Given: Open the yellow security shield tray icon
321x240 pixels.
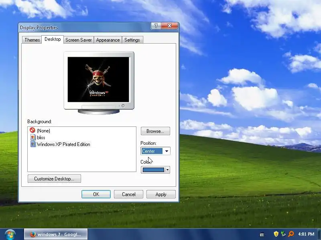Looking at the screenshot, I should tap(276, 234).
